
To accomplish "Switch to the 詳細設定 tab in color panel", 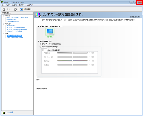I will tap(56, 50).
